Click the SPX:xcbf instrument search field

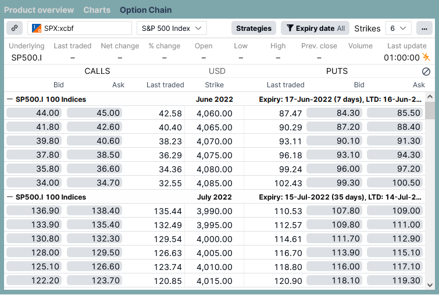[x=80, y=29]
